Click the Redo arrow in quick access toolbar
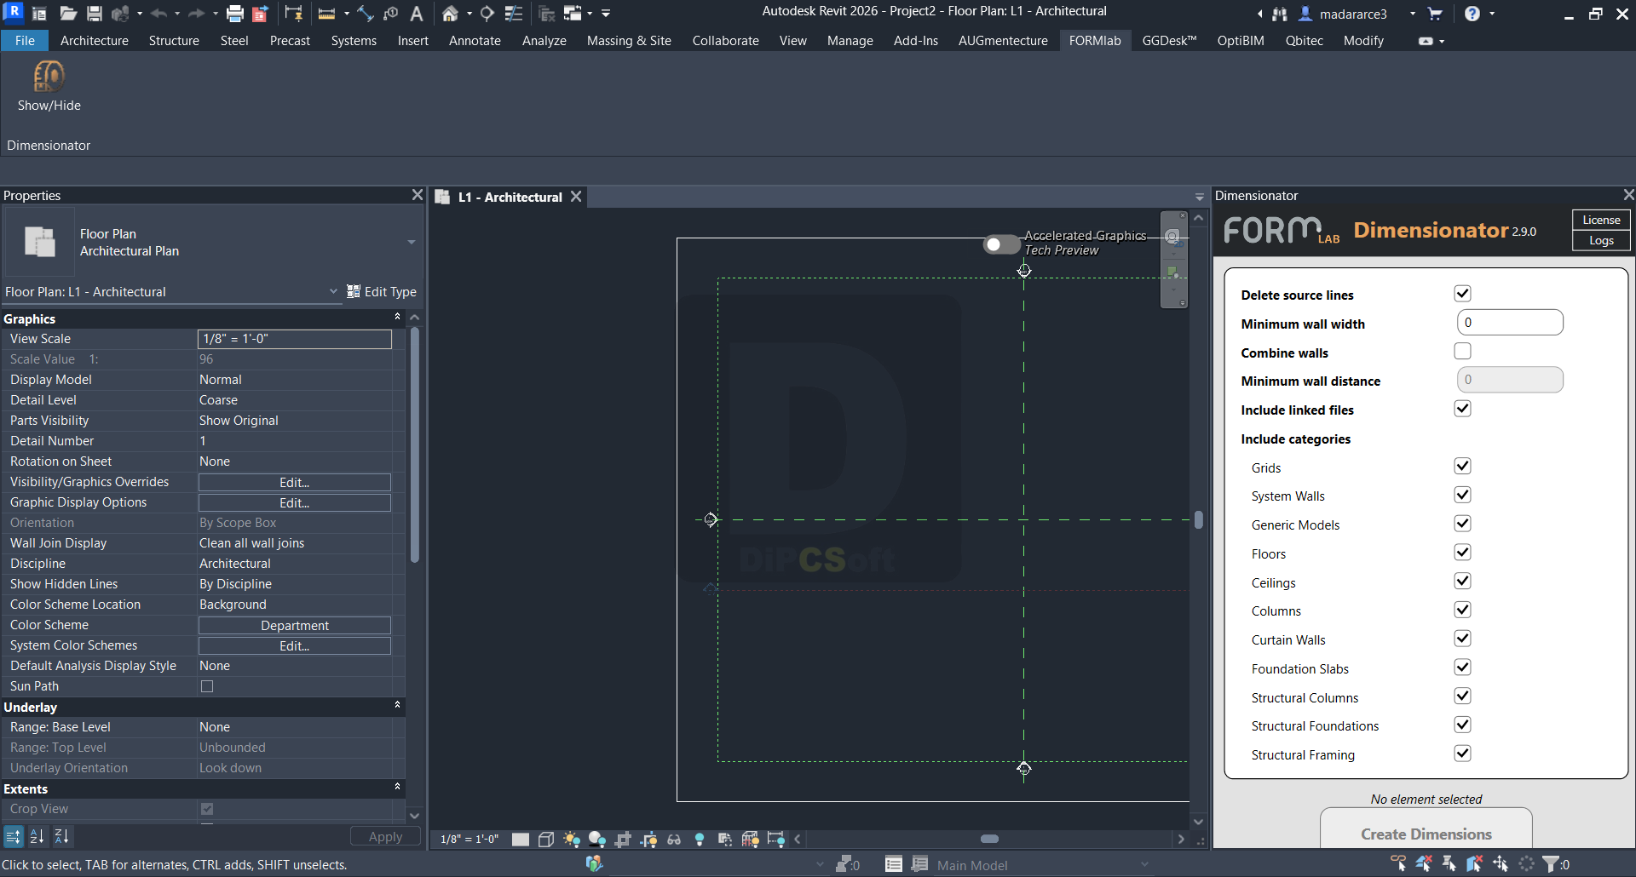The height and width of the screenshot is (877, 1636). pos(196,14)
